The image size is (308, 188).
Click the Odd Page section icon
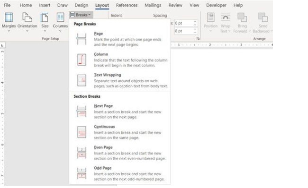coord(82,173)
